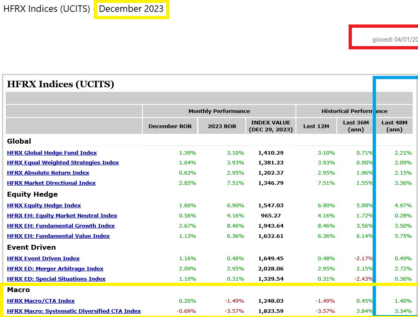Screen dimensions: 418x317
Task: Click index value 1,202.37
Action: click(271, 173)
